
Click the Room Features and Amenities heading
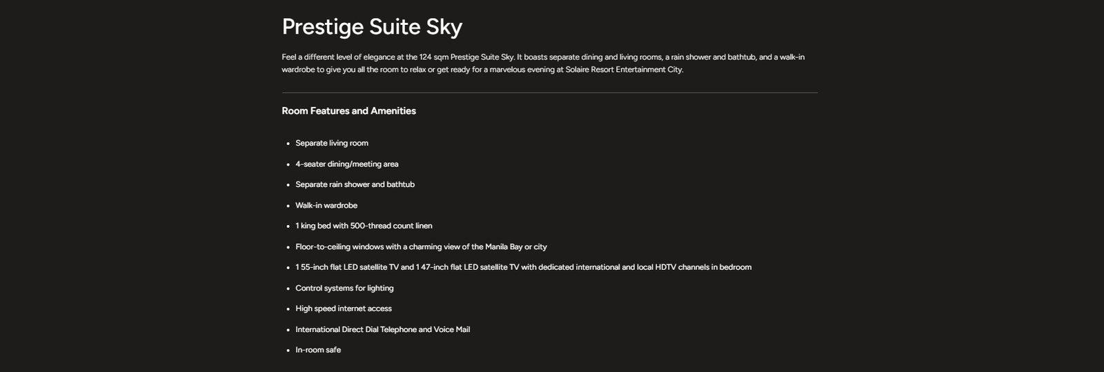348,111
